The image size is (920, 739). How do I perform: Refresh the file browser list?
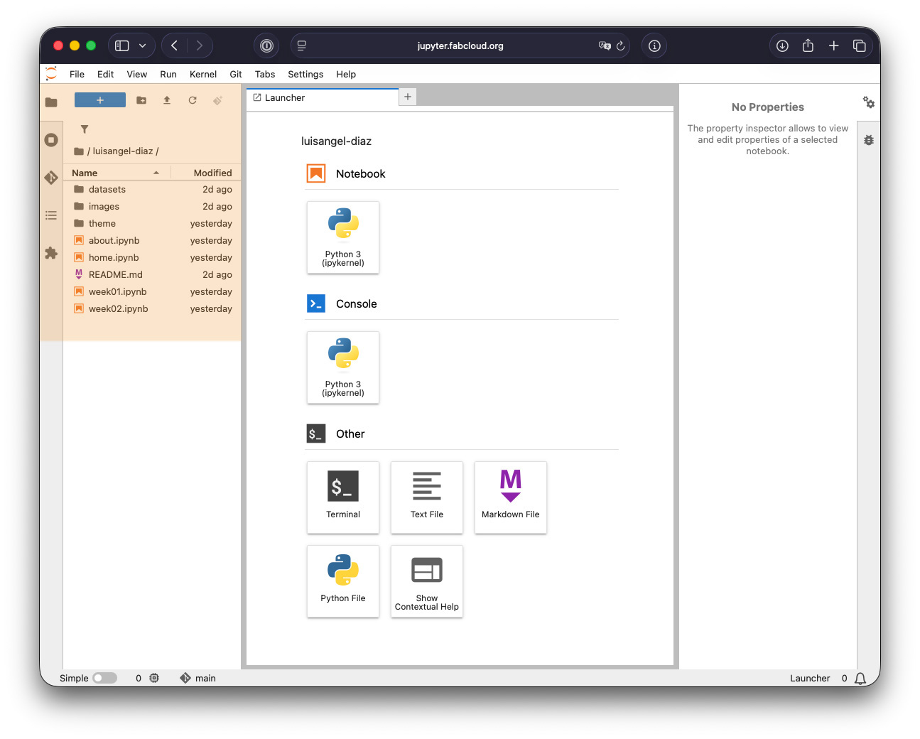(193, 100)
